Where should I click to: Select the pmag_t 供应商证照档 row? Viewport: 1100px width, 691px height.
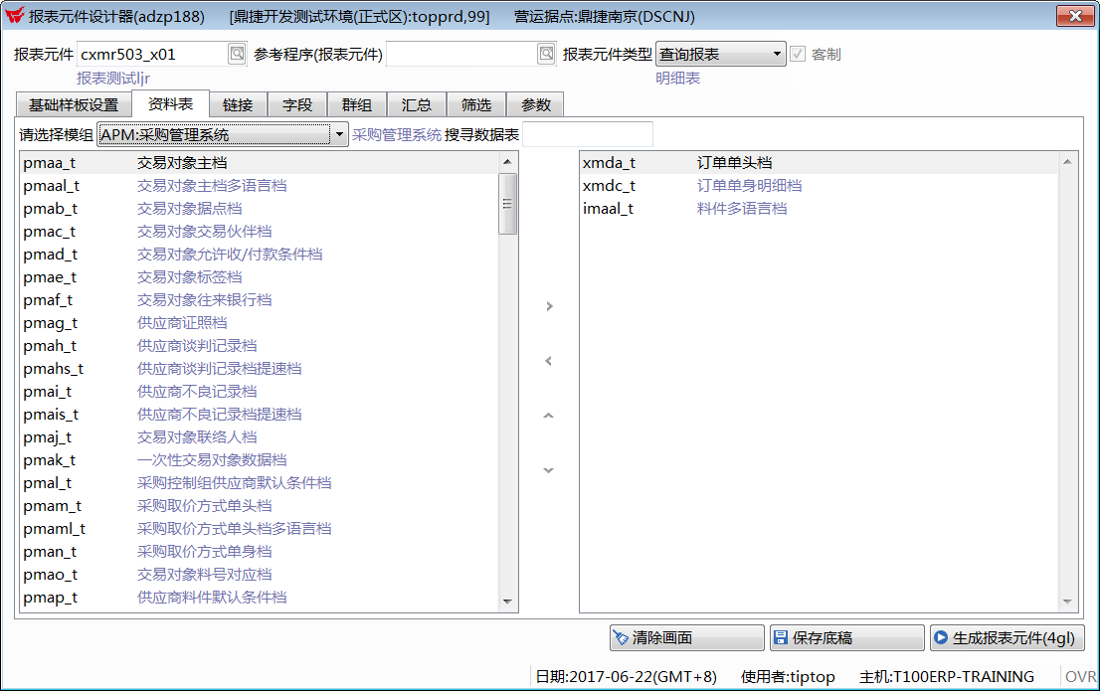pyautogui.click(x=260, y=323)
